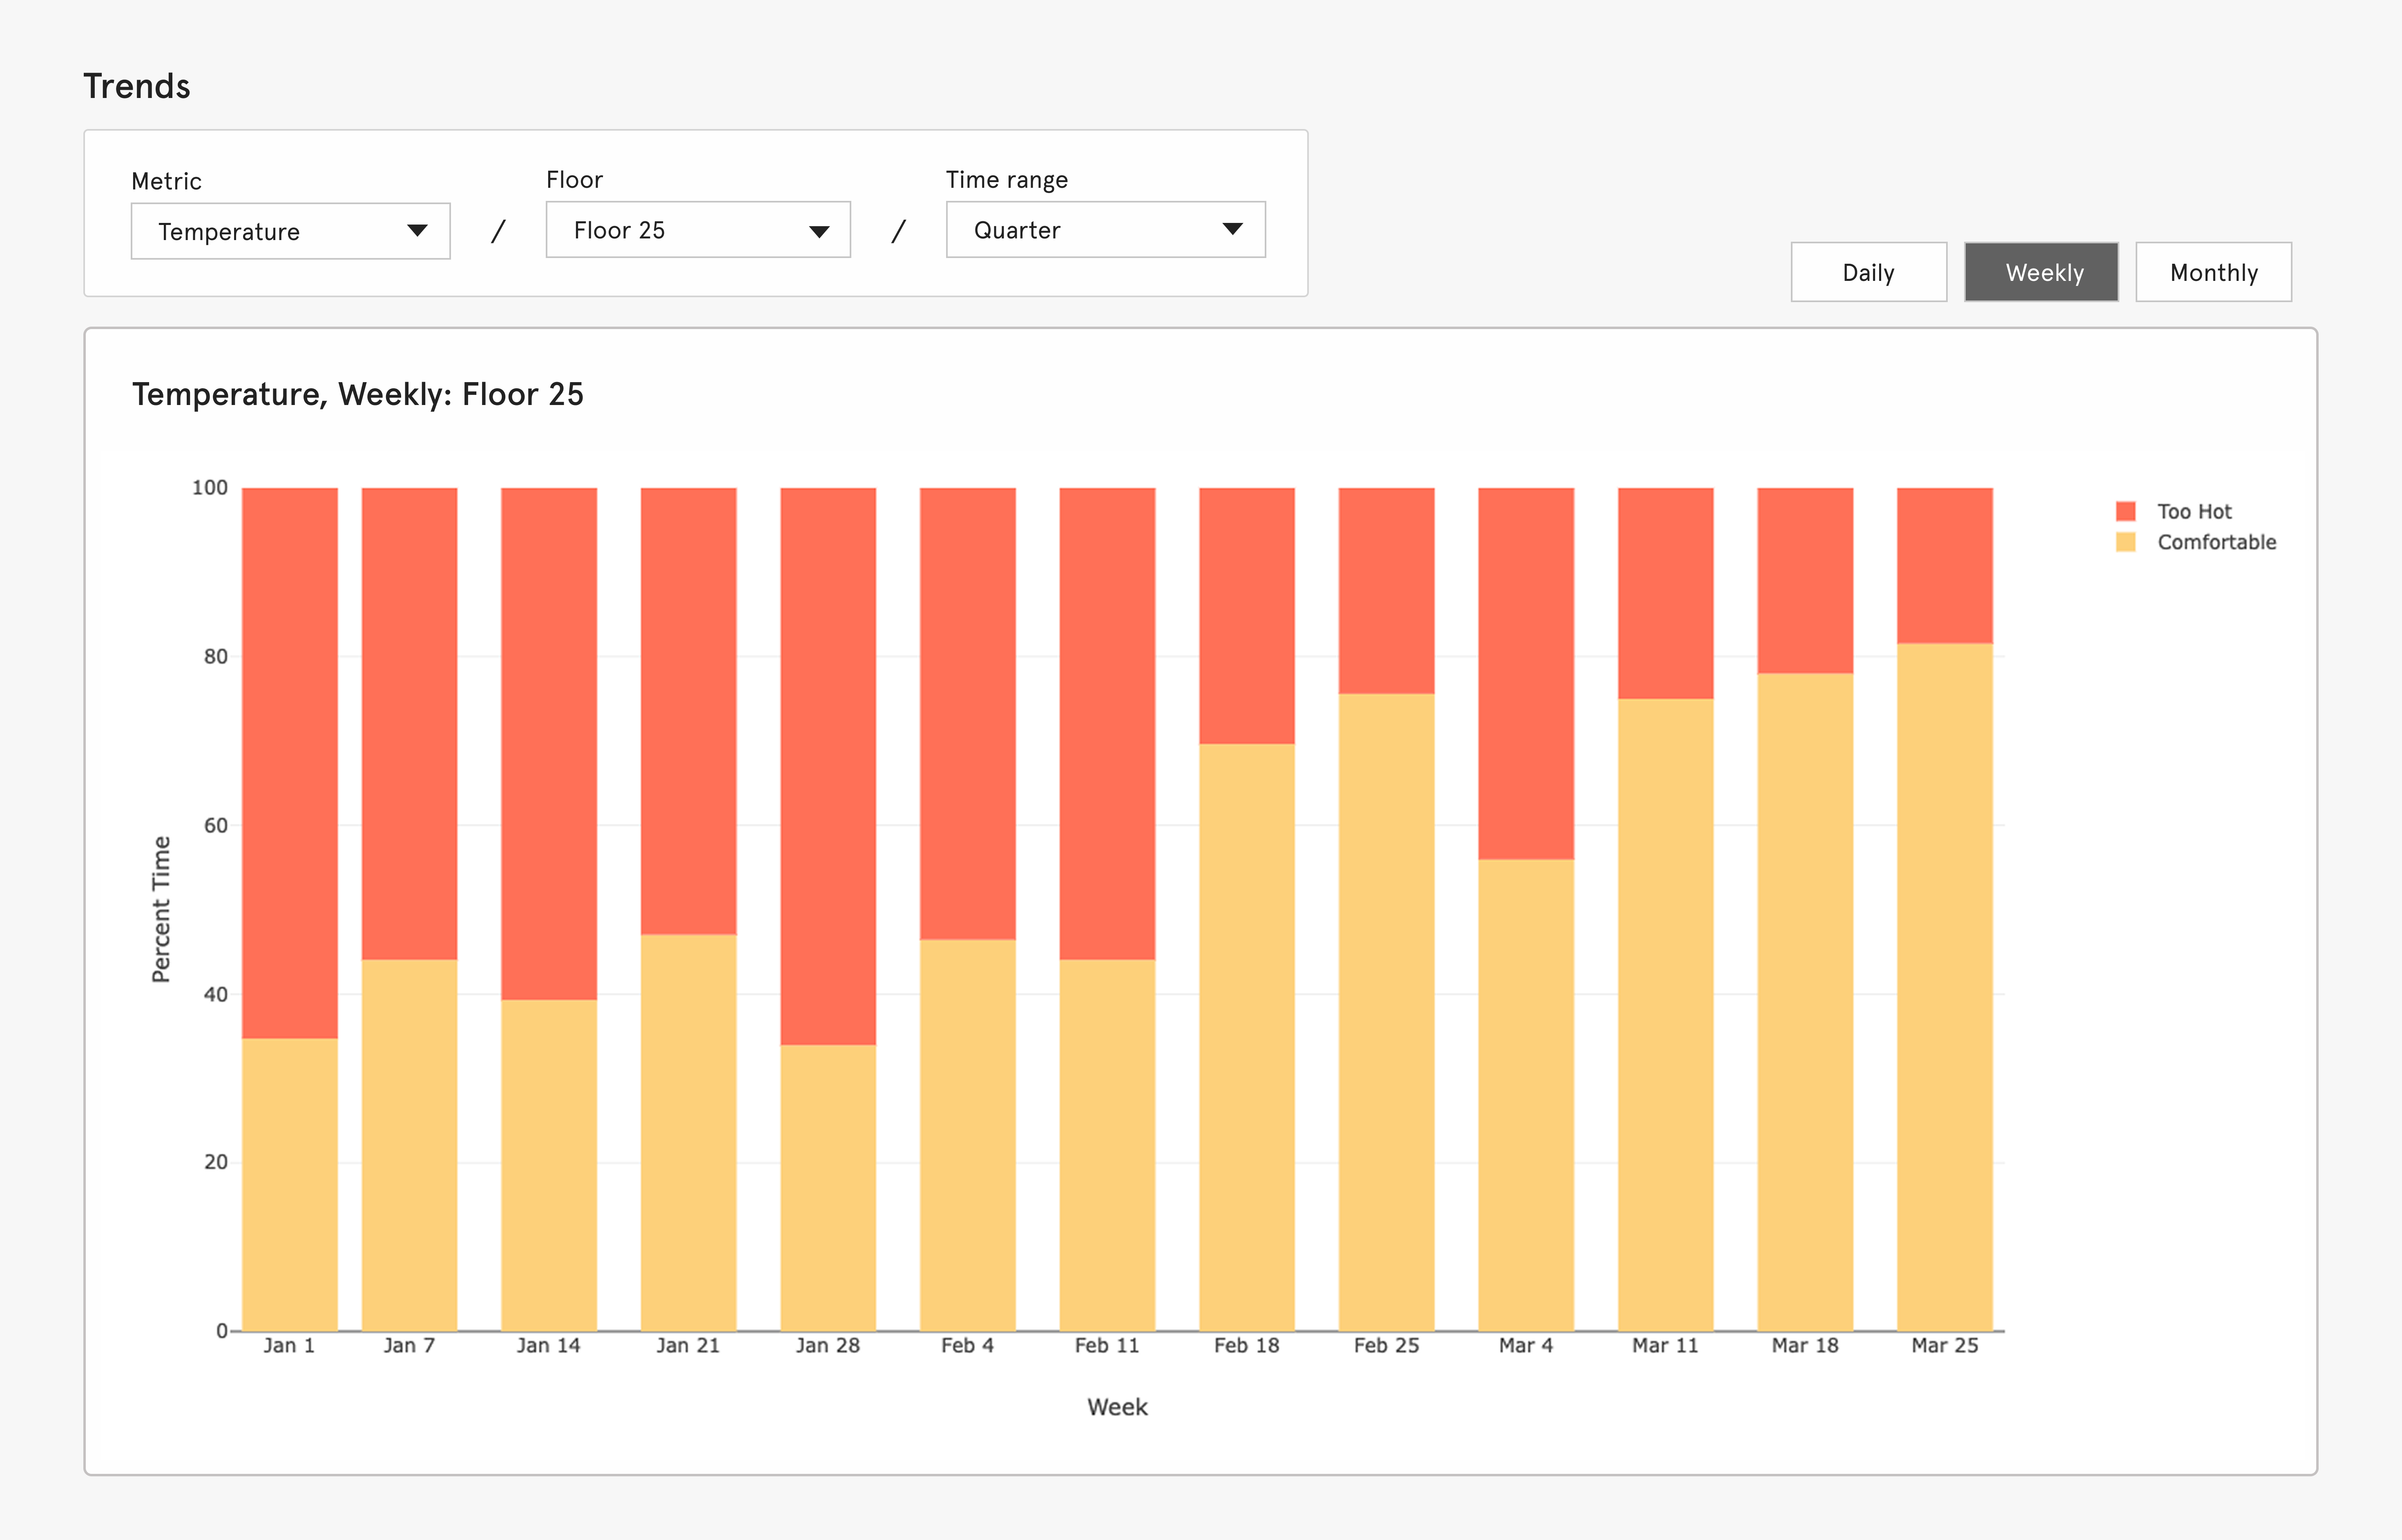Select the Feb 4 comfortable bar segment

(x=967, y=1135)
